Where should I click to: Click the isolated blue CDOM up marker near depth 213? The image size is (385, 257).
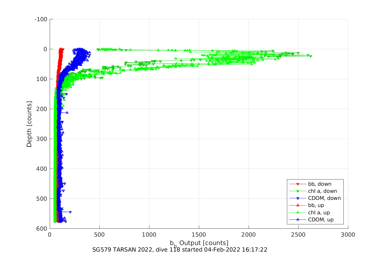pos(67,112)
